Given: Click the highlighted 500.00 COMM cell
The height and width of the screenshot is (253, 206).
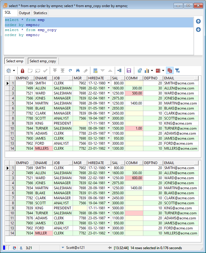Looking at the screenshot, I should point(134,93).
